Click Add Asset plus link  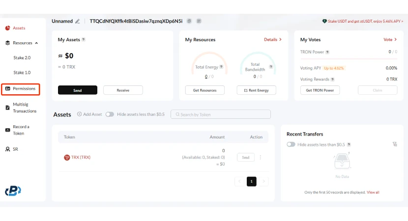(89, 114)
